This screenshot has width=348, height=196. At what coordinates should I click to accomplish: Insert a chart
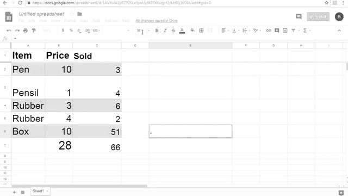pos(285,30)
